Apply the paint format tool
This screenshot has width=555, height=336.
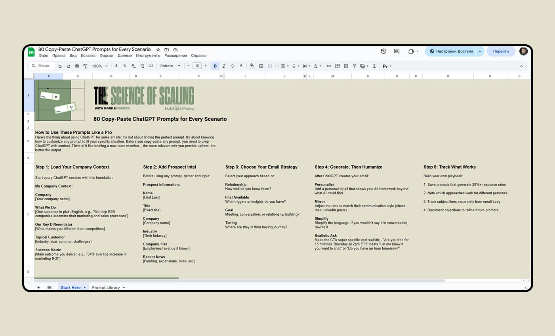click(x=85, y=66)
